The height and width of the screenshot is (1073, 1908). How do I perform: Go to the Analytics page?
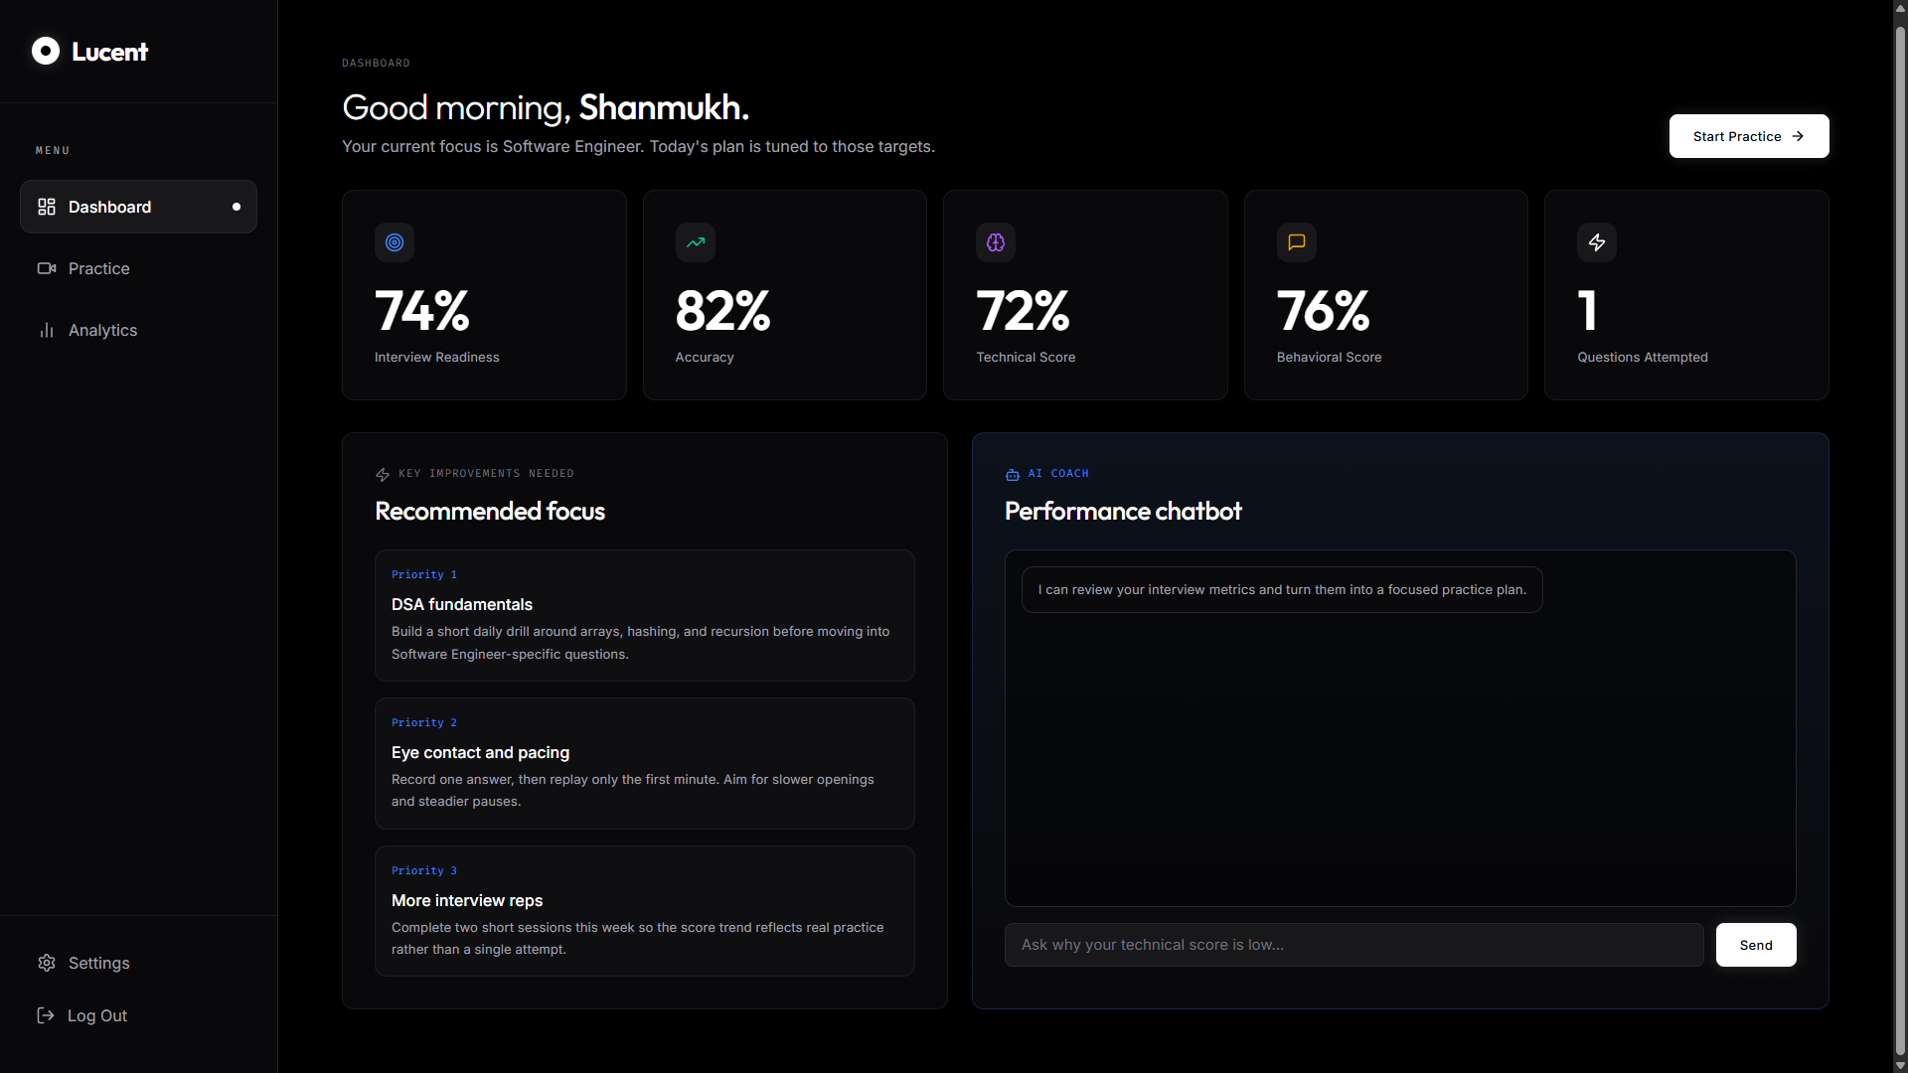102,330
